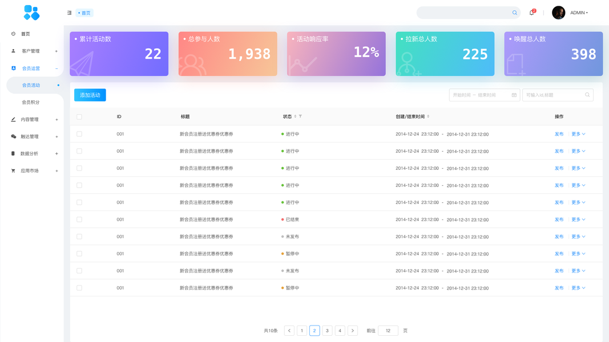Click the 应用市场 cart icon

coord(13,170)
